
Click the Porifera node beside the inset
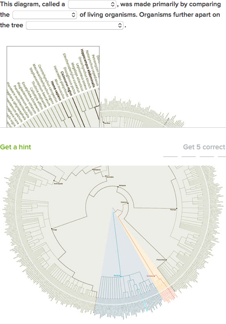[107, 123]
